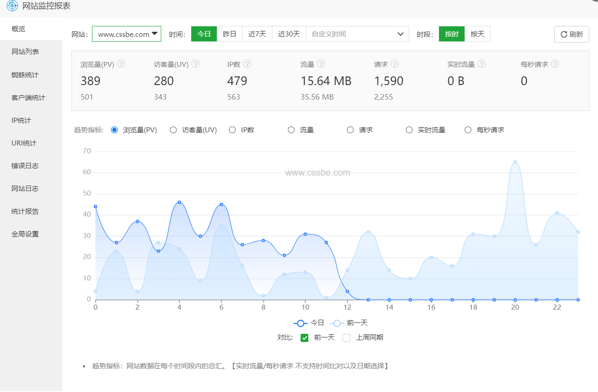Open 全局设置 sidebar tab

pyautogui.click(x=31, y=234)
